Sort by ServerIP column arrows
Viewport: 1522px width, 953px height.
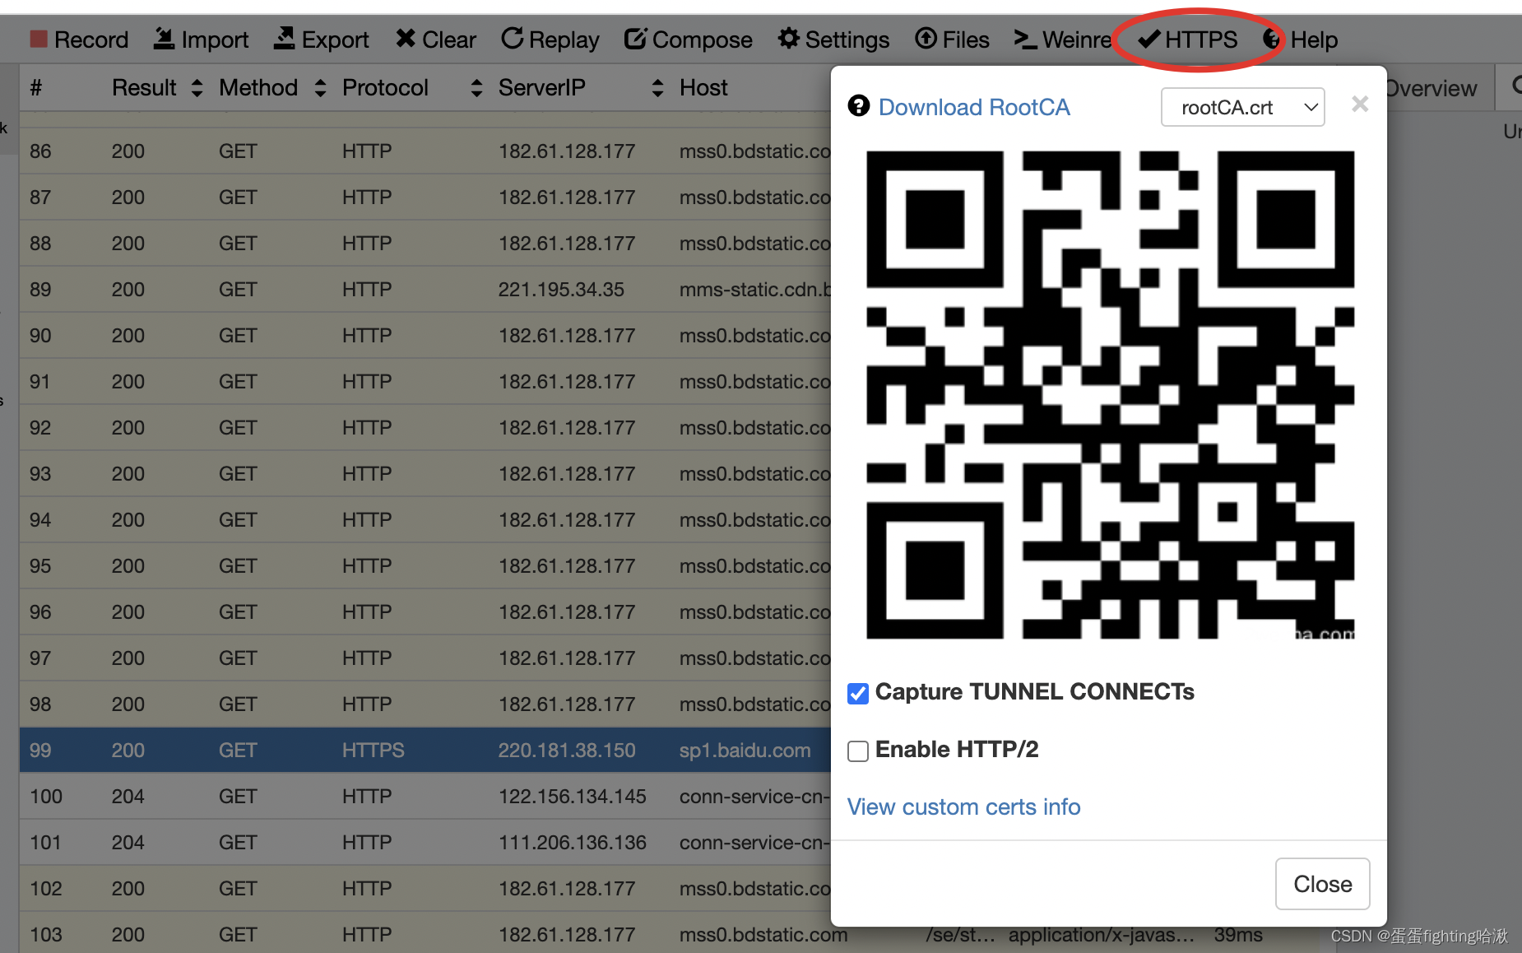coord(657,88)
